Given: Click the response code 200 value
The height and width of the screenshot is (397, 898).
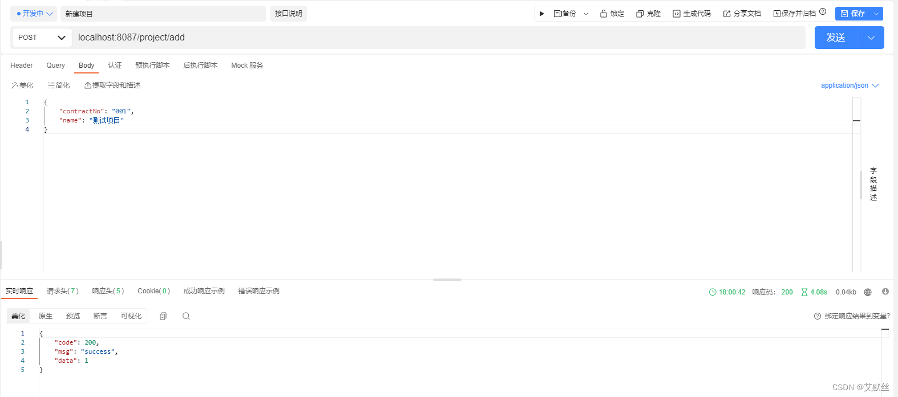Looking at the screenshot, I should tap(787, 292).
